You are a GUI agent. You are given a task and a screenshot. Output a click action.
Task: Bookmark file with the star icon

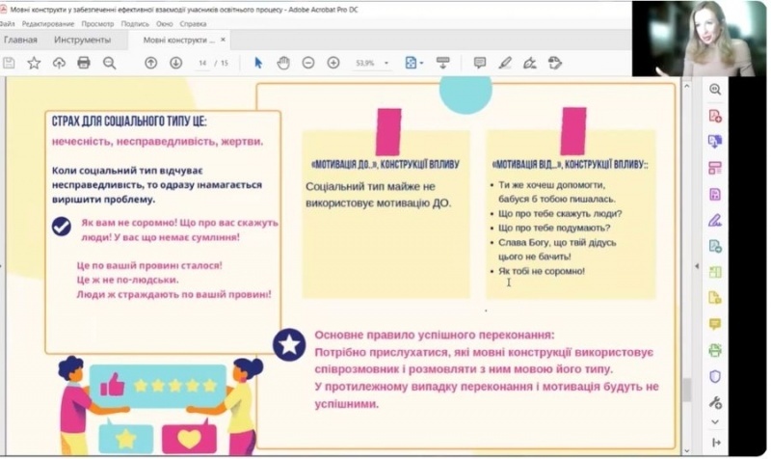34,63
